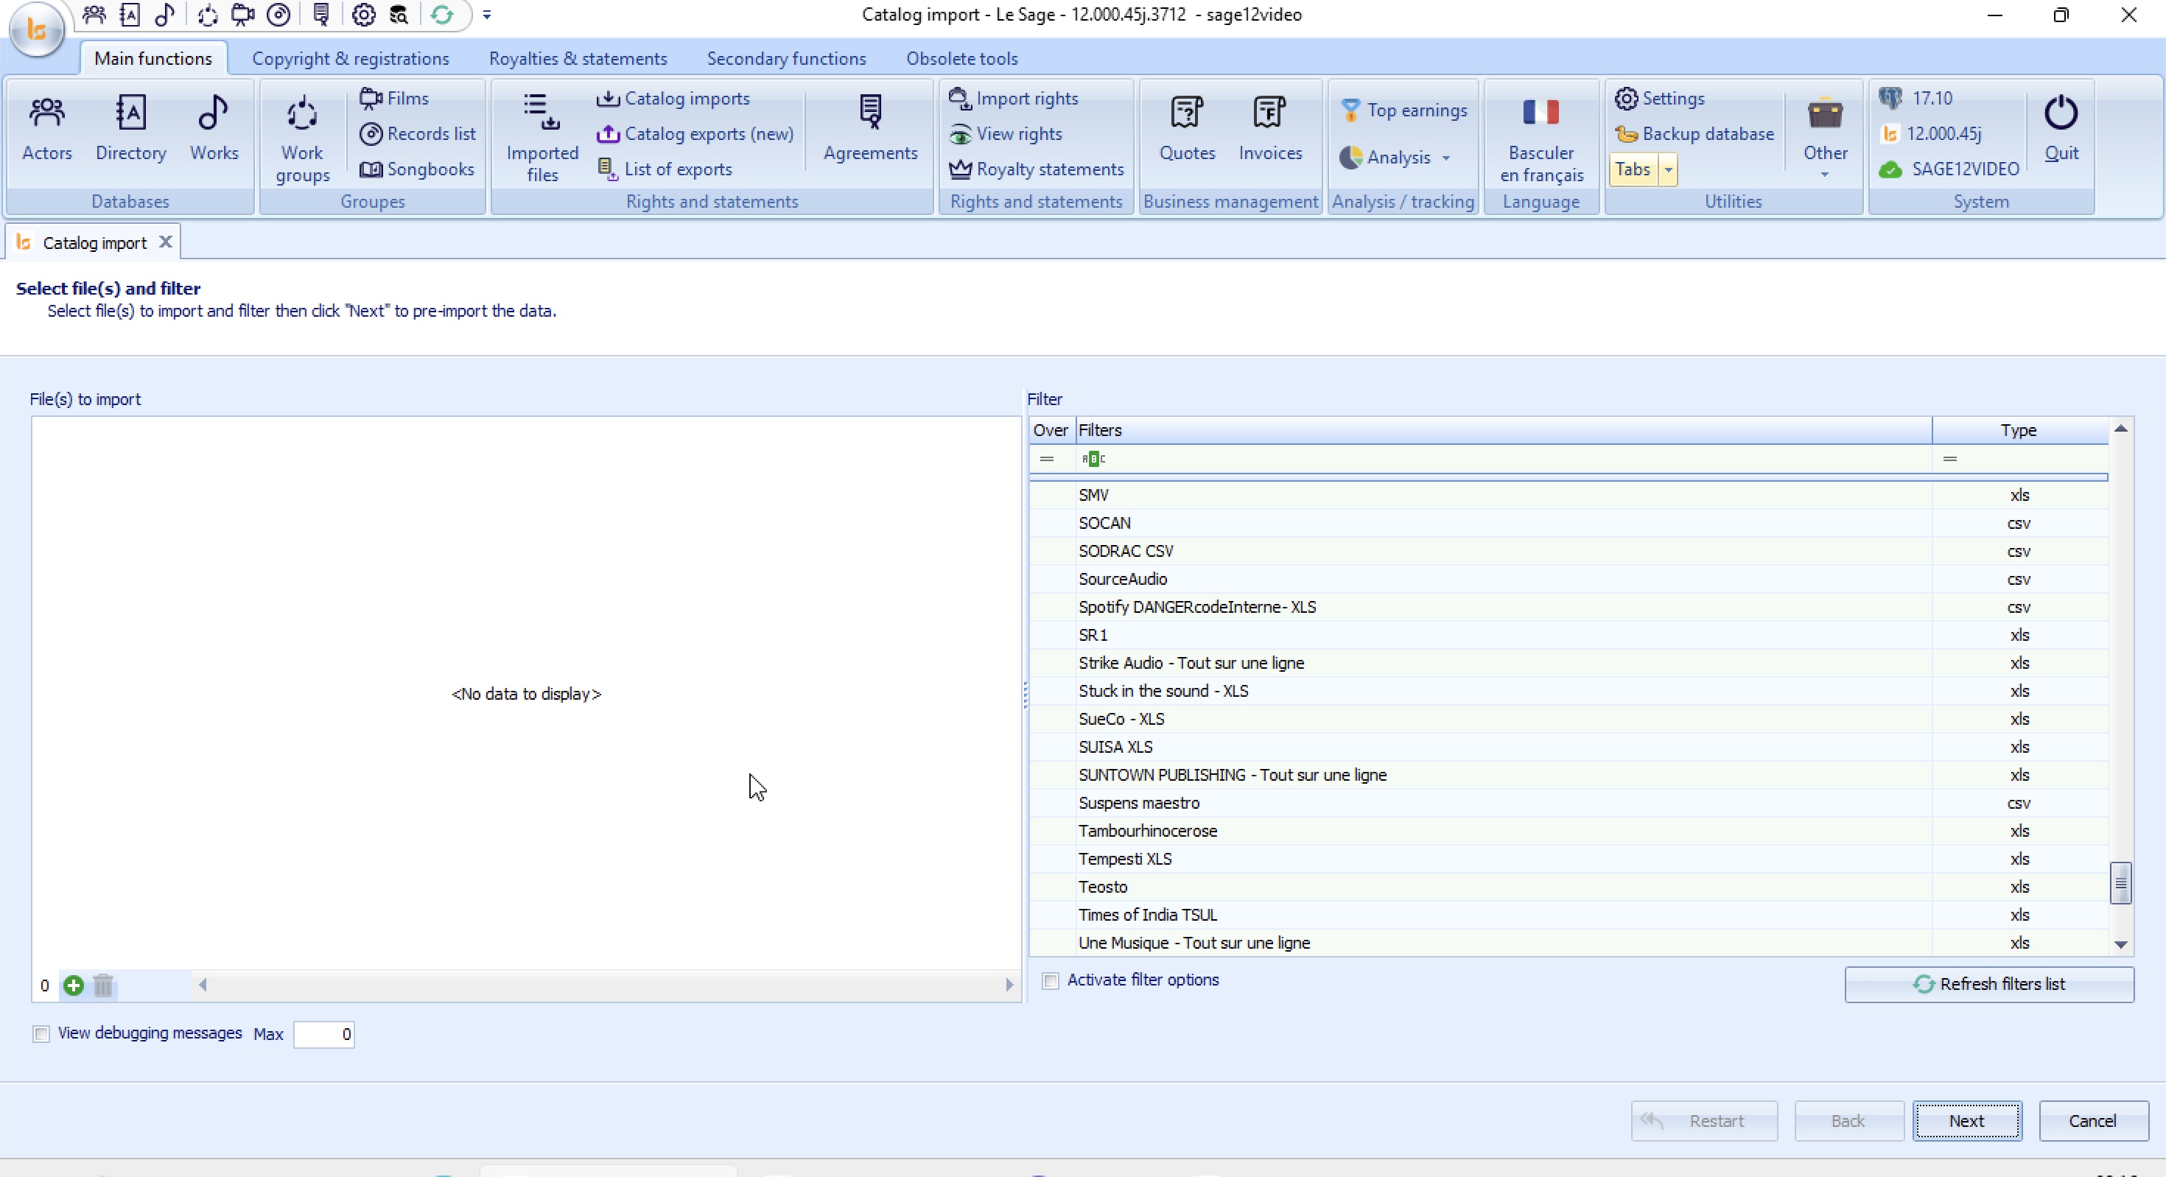Viewport: 2166px width, 1177px height.
Task: Open the Tabs dropdown arrow
Action: pyautogui.click(x=1668, y=170)
